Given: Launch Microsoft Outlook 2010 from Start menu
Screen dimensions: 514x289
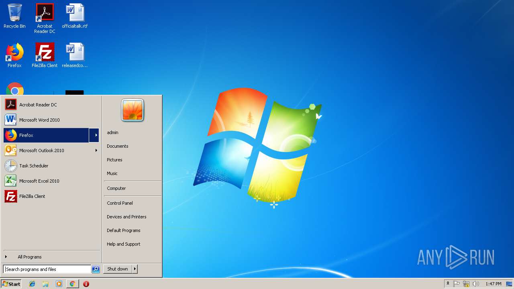Looking at the screenshot, I should [x=47, y=151].
